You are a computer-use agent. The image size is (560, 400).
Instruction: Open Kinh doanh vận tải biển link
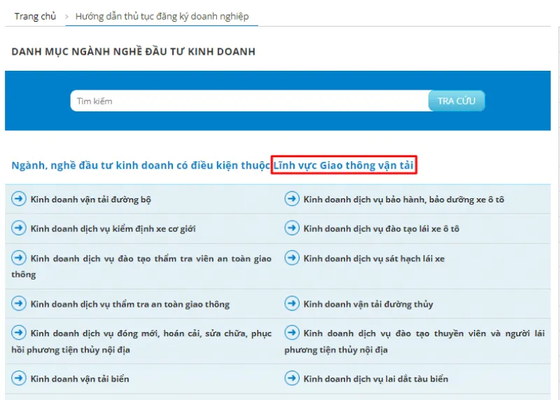click(80, 379)
